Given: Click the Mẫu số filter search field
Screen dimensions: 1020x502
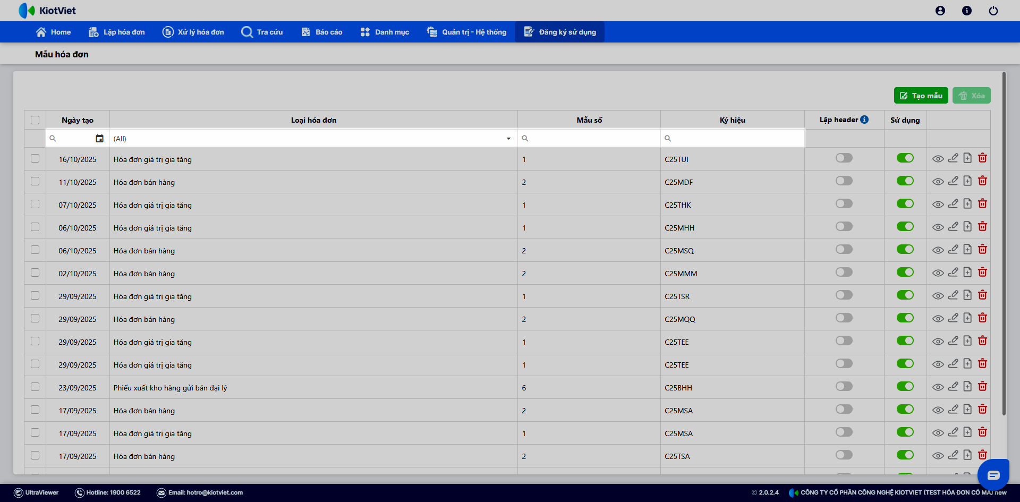Looking at the screenshot, I should pos(589,138).
